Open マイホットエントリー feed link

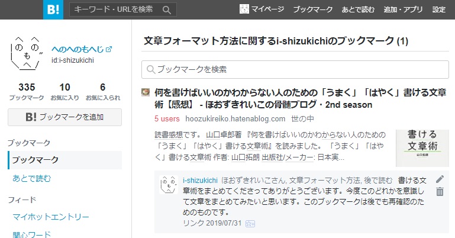pyautogui.click(x=51, y=217)
